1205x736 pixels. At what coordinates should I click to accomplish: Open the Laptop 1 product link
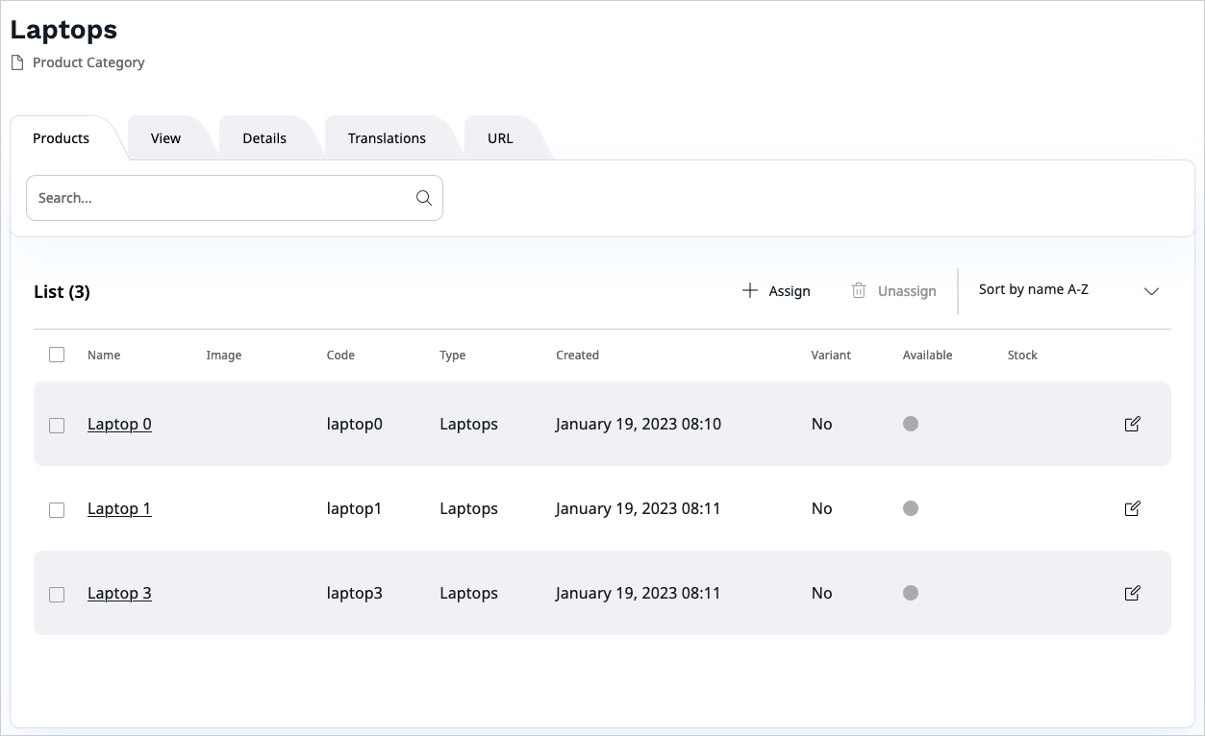click(119, 508)
